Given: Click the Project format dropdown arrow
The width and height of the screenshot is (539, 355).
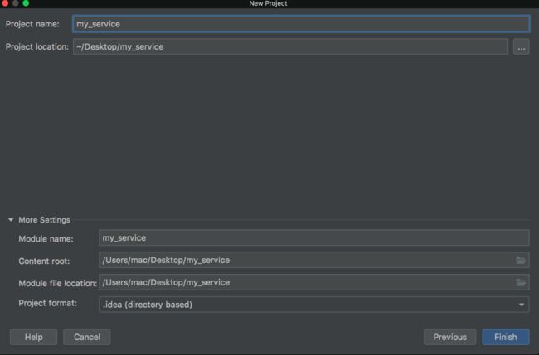Looking at the screenshot, I should 522,305.
